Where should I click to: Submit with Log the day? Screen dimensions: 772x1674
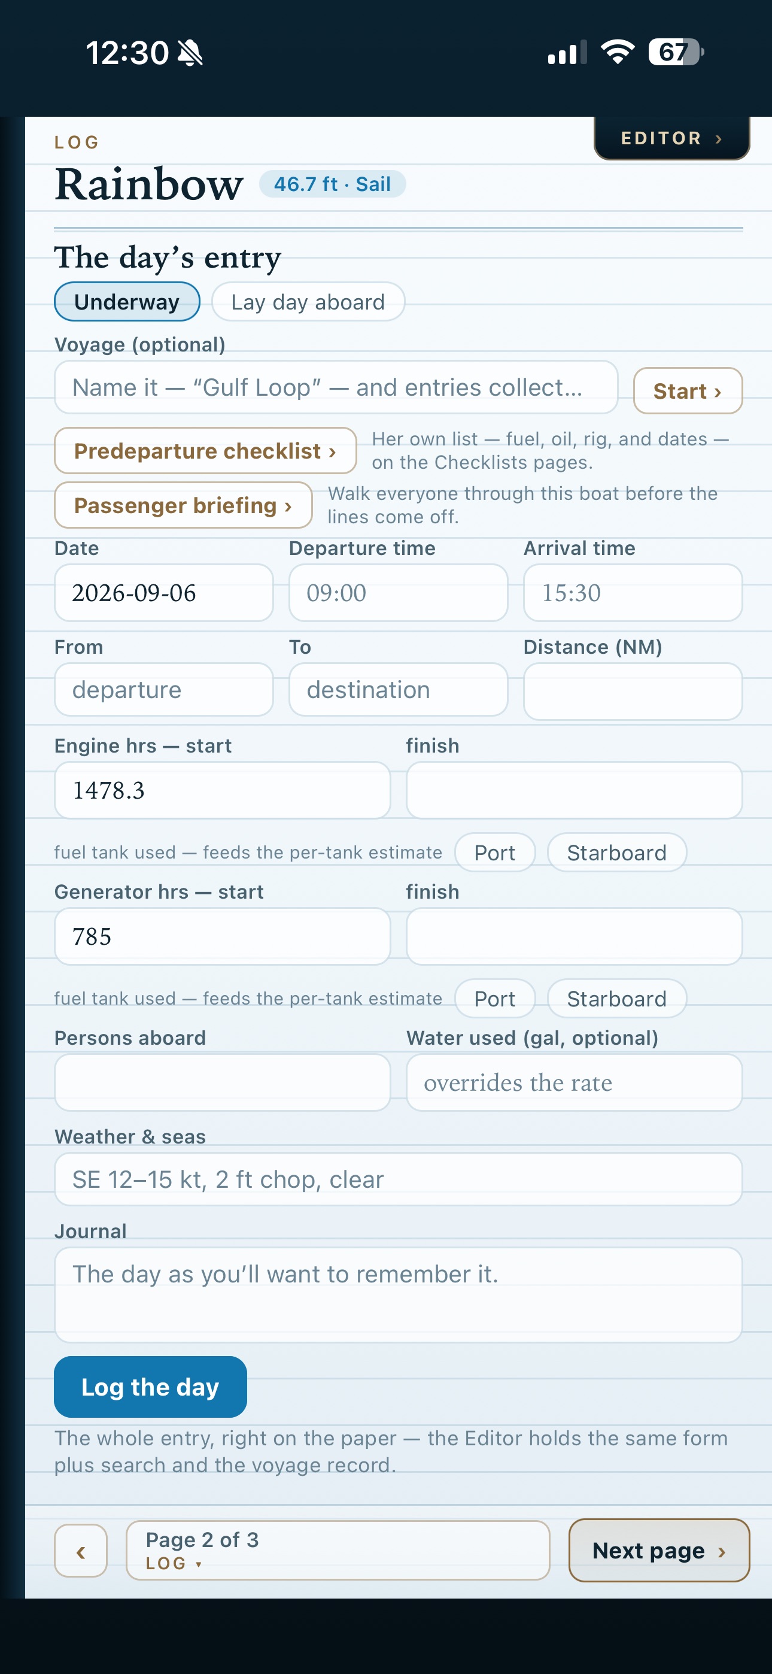tap(150, 1387)
